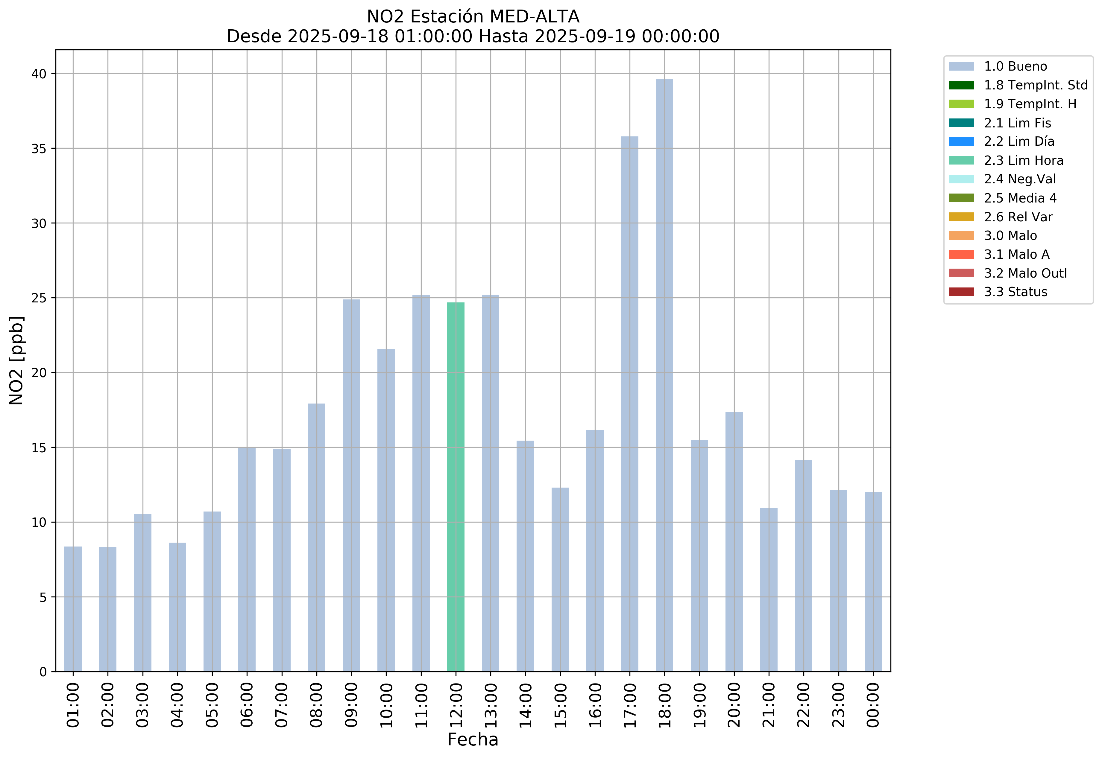Click the tallest bar at 18:00

(x=664, y=375)
